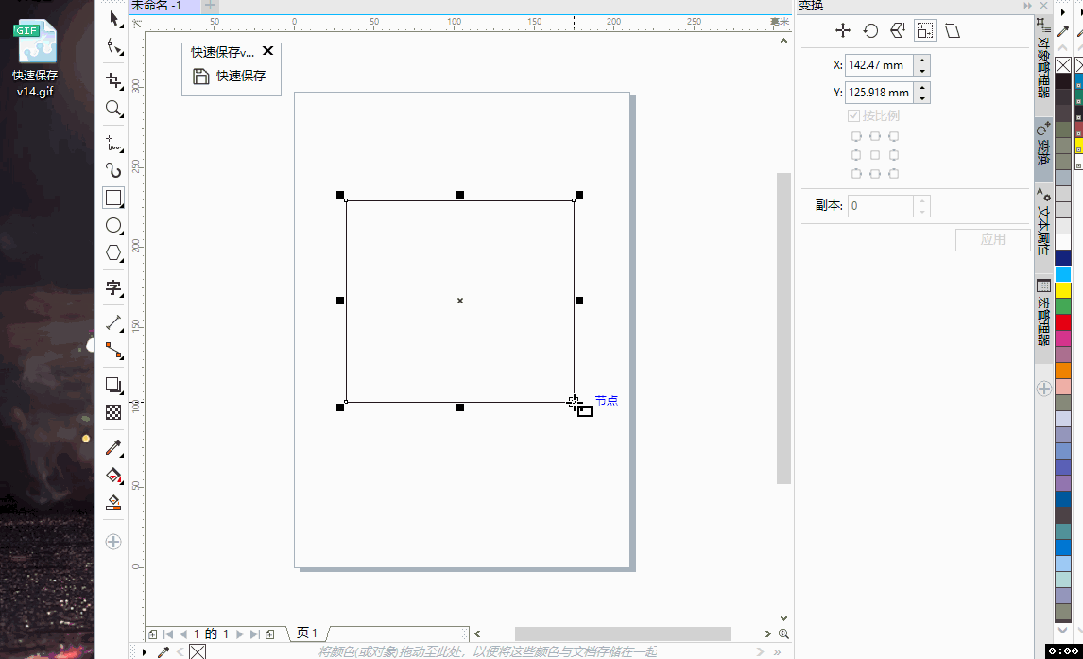Increase X value with up spinner arrow
Screen dimensions: 1083x659
[x=922, y=61]
